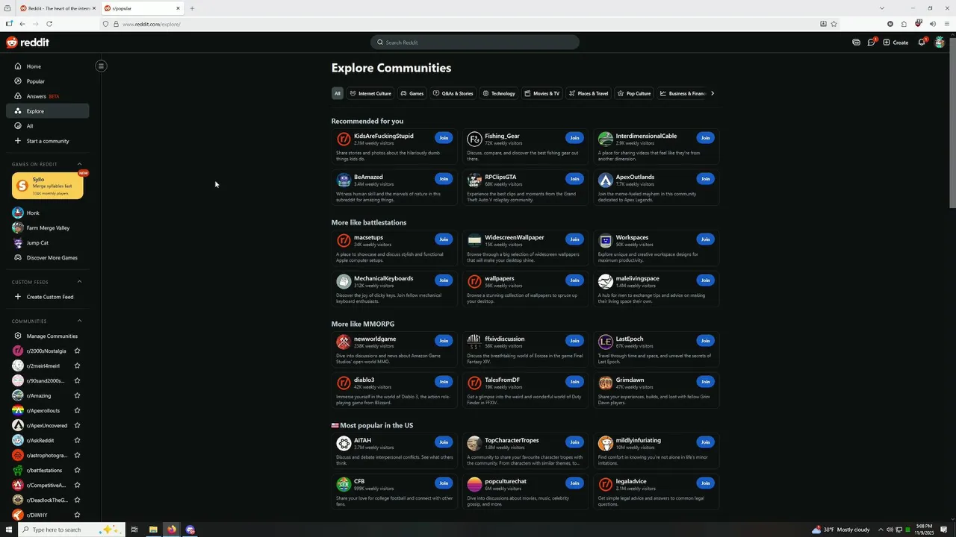The height and width of the screenshot is (537, 956).
Task: Collapse the Communities section
Action: [79, 321]
